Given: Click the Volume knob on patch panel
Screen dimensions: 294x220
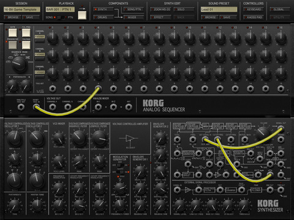Looking at the screenshot, I should 263,133.
